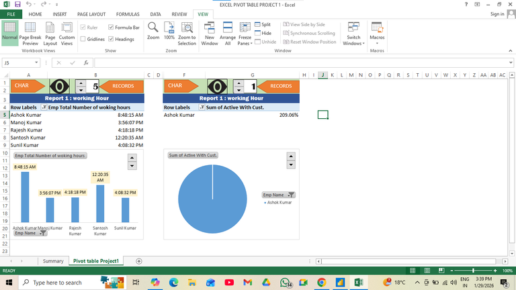
Task: Switch to Normal workbook view
Action: 9,33
